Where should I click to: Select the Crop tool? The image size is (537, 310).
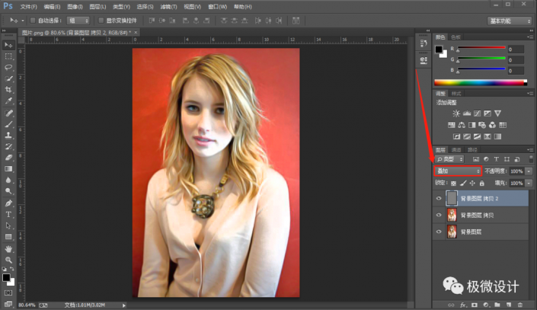click(8, 89)
